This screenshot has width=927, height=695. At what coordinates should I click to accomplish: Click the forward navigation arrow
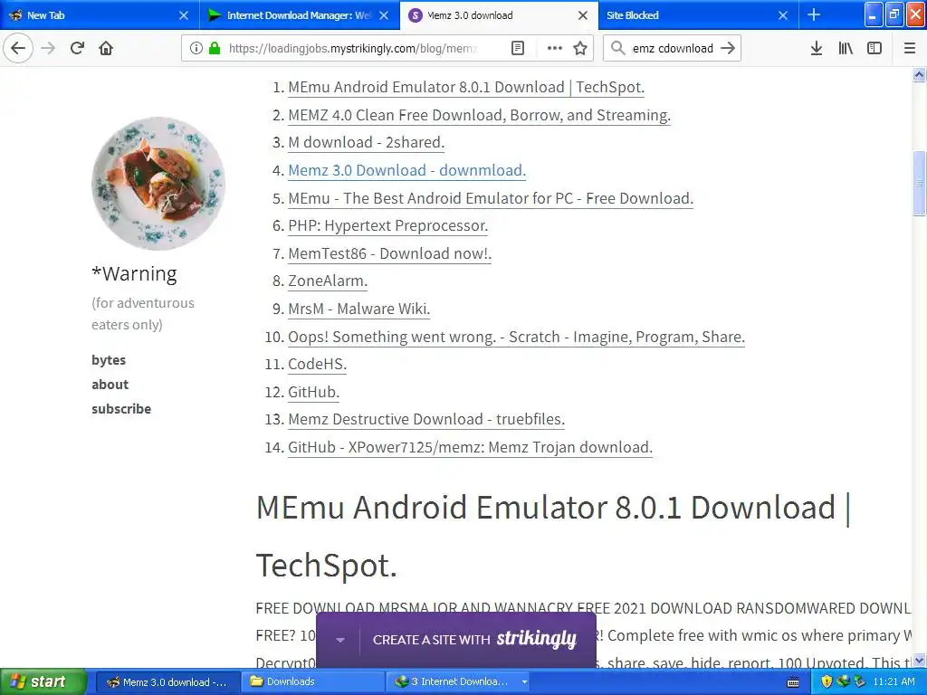coord(48,48)
